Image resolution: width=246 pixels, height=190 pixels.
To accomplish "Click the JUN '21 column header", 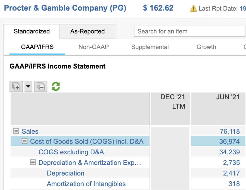I will (228, 97).
